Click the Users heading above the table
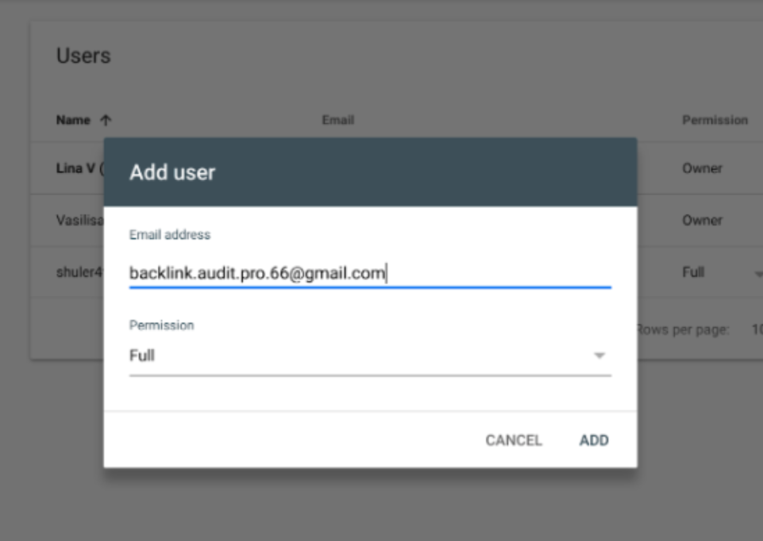The height and width of the screenshot is (541, 763). pyautogui.click(x=73, y=57)
